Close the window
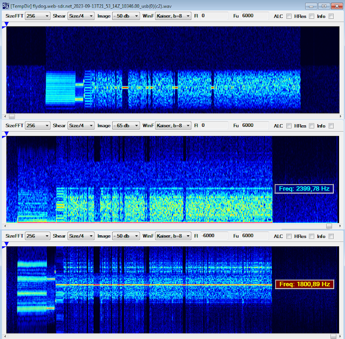The height and width of the screenshot is (339, 345). tap(337, 6)
